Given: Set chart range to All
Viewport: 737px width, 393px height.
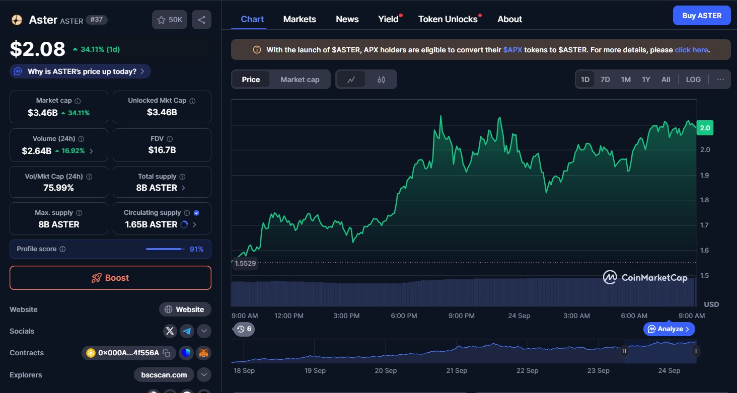Looking at the screenshot, I should 666,80.
